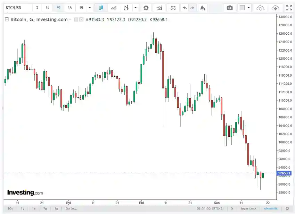Toggle the otomatik auto-scale option
295x214 pixels.
(270, 208)
